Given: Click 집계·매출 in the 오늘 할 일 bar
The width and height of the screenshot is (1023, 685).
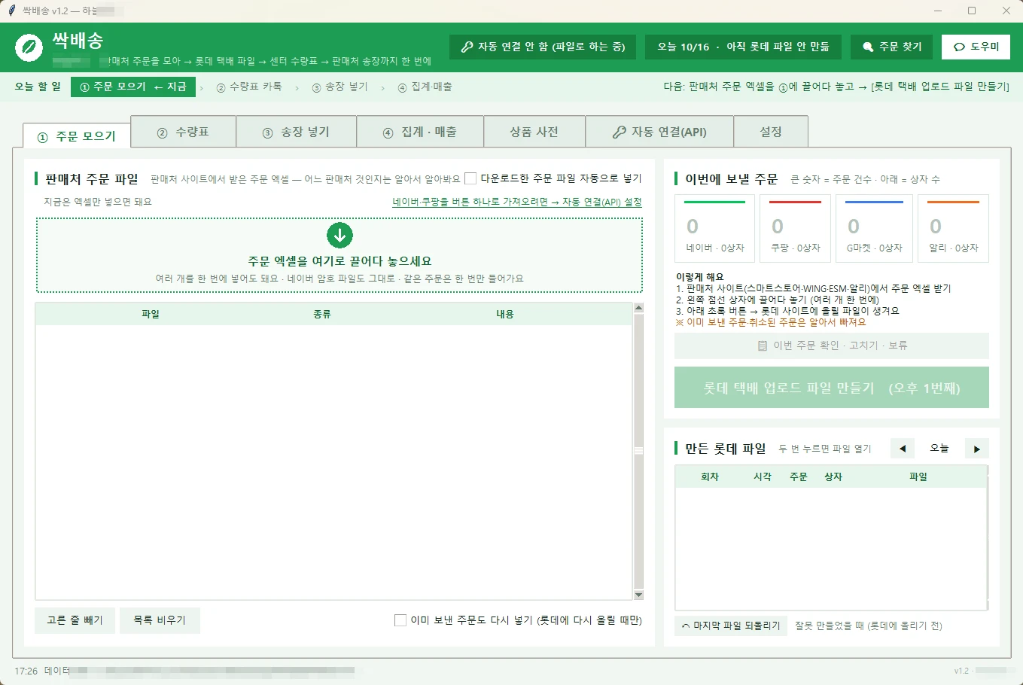Looking at the screenshot, I should click(x=425, y=87).
